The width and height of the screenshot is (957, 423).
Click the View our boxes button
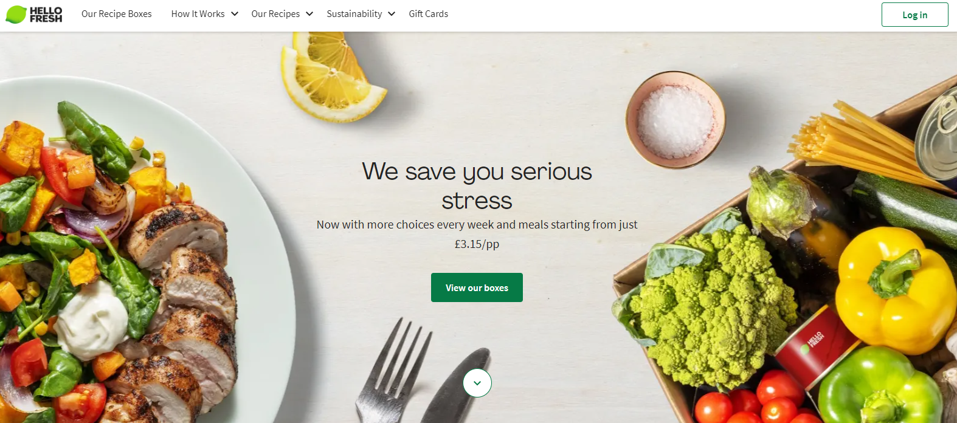pos(477,287)
